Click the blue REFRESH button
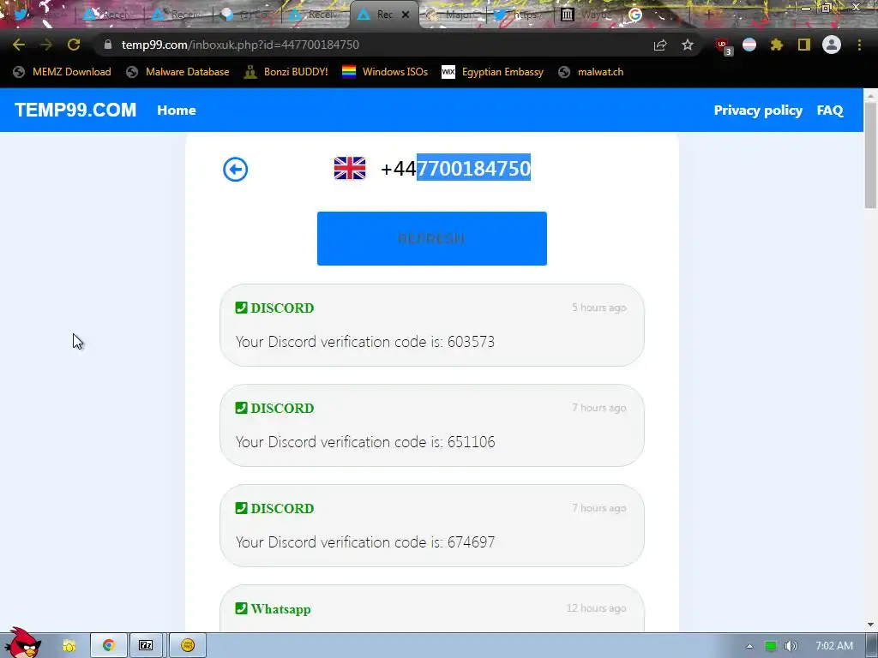 [432, 238]
